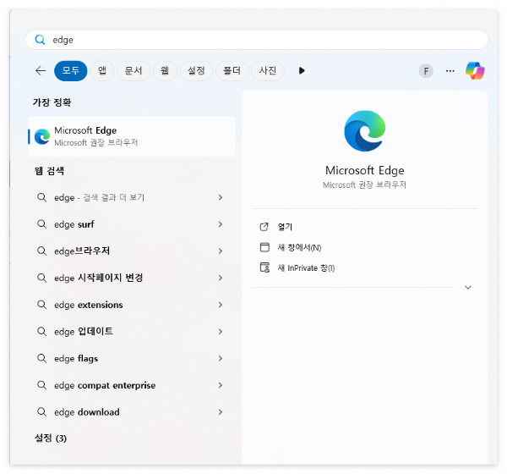507x474 pixels.
Task: Select the 웹 filter tab
Action: [x=165, y=70]
